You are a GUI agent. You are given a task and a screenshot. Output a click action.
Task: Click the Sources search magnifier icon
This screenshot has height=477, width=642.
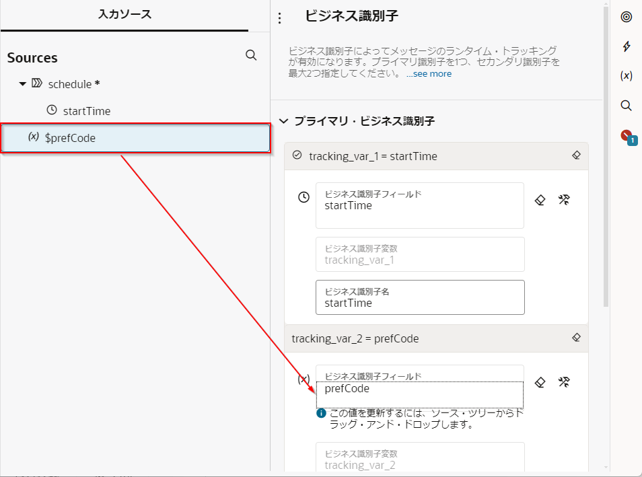pyautogui.click(x=251, y=56)
